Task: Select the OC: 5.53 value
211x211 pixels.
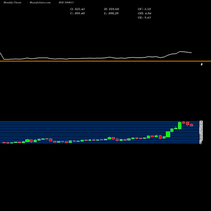Action: (144, 9)
